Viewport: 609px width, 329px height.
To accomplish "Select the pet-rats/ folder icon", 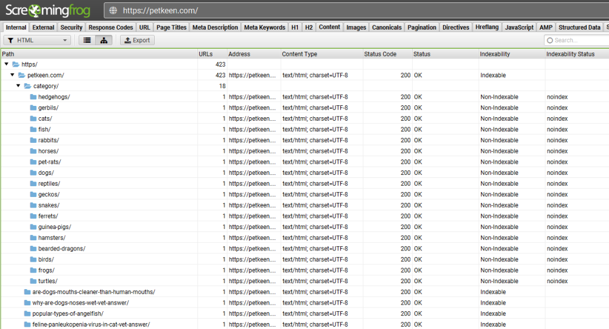I will point(33,162).
